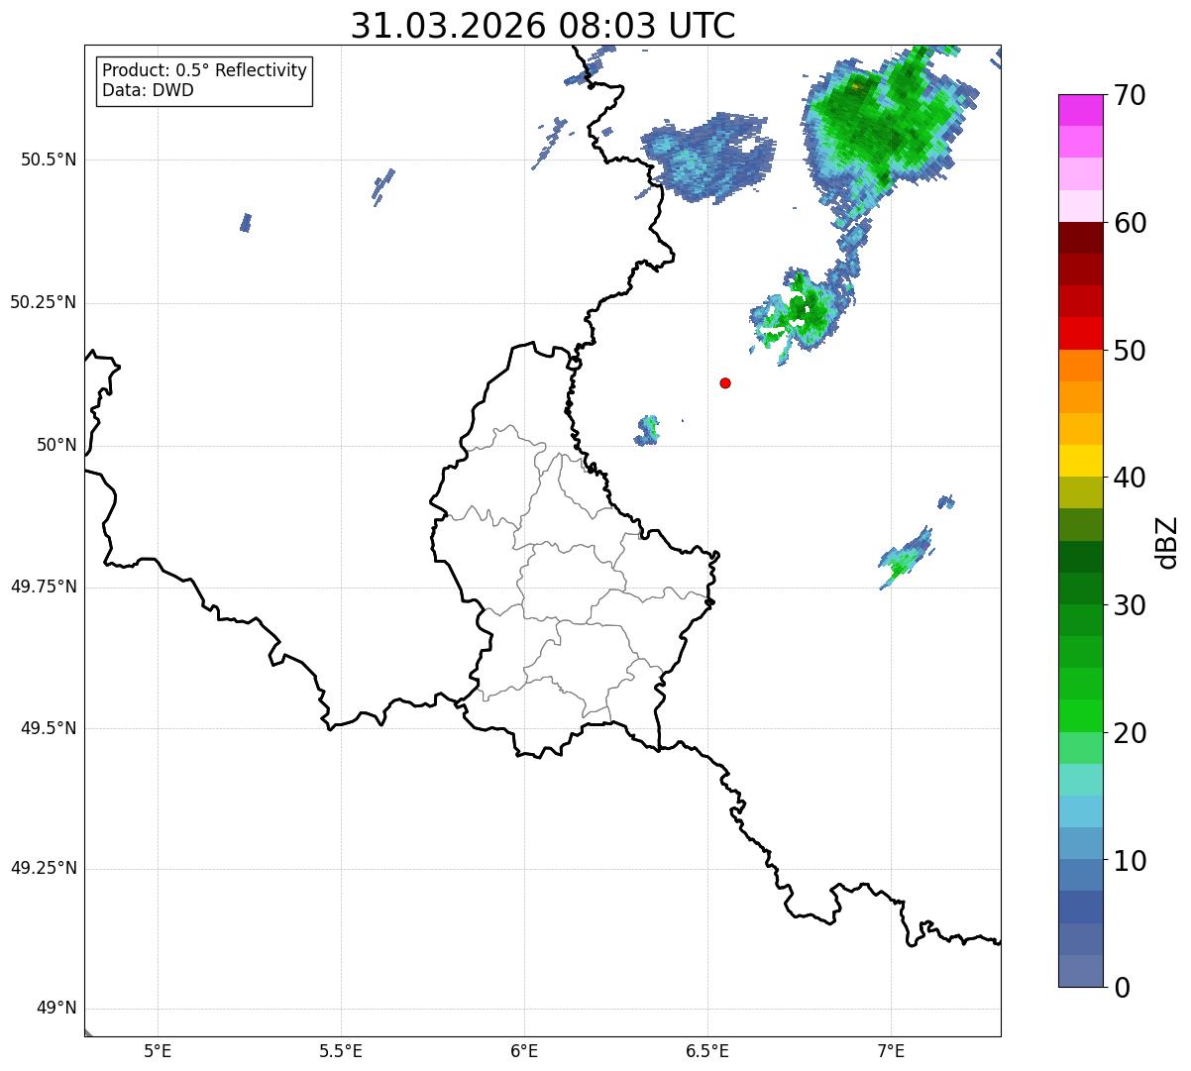
Task: Click the title 31.03.2026 08:03 UTC
Action: [543, 26]
